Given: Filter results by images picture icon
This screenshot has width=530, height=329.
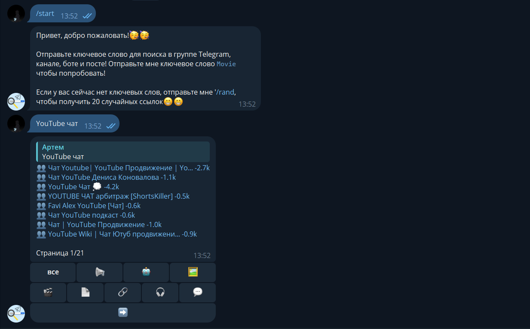Looking at the screenshot, I should (193, 272).
